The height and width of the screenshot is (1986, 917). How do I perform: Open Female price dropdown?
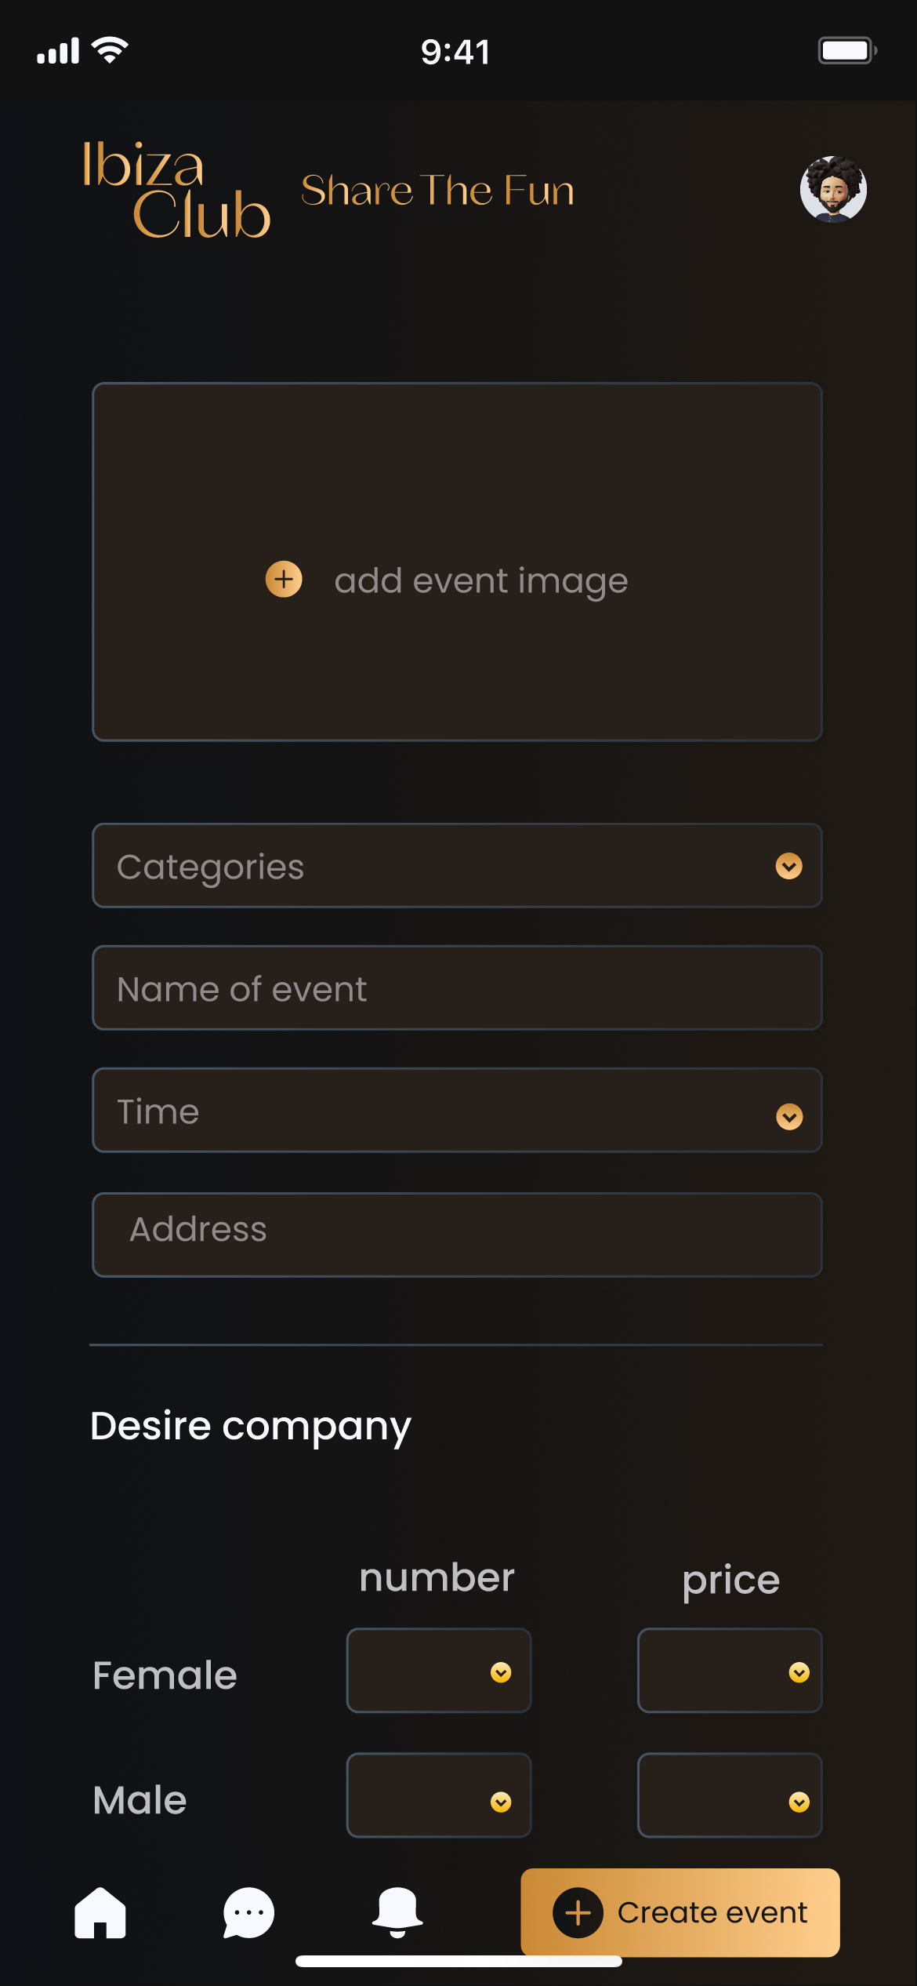(x=730, y=1670)
